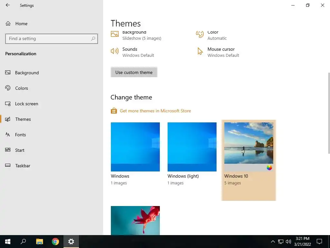The width and height of the screenshot is (330, 248).
Task: Apply the Windows theme thumbnail
Action: tap(135, 147)
